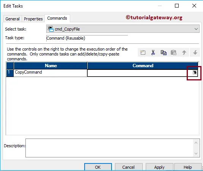The image size is (203, 171).
Task: Select row number 1 header
Action: pos(10,73)
